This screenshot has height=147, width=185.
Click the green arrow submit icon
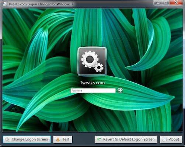(120, 90)
